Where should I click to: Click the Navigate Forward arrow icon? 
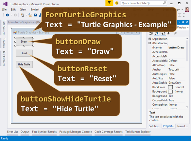tap(15, 15)
